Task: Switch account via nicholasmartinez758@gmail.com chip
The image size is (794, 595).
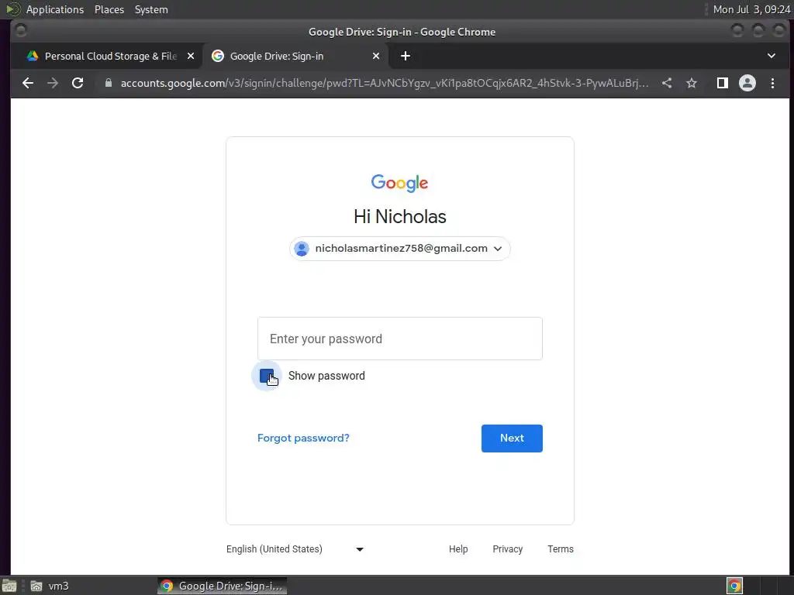Action: (x=400, y=249)
